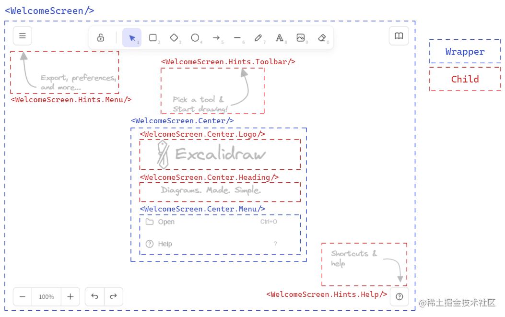Select the Text tool
This screenshot has height=317, width=505.
point(280,38)
